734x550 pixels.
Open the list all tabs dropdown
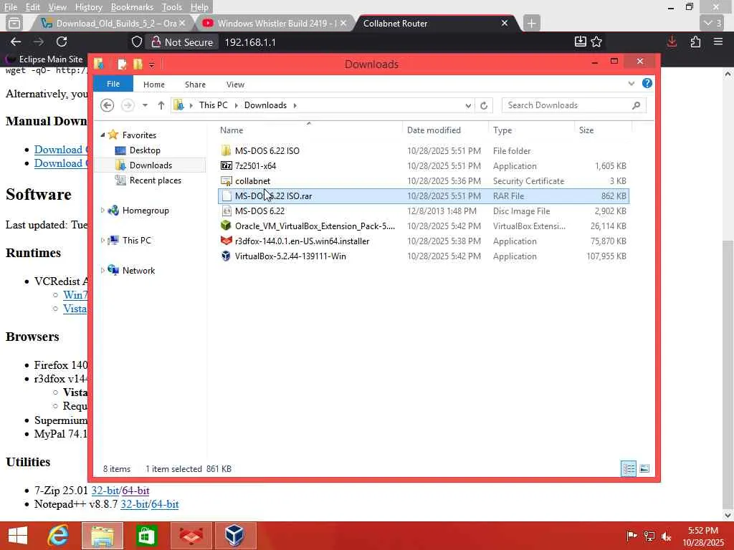[712, 23]
